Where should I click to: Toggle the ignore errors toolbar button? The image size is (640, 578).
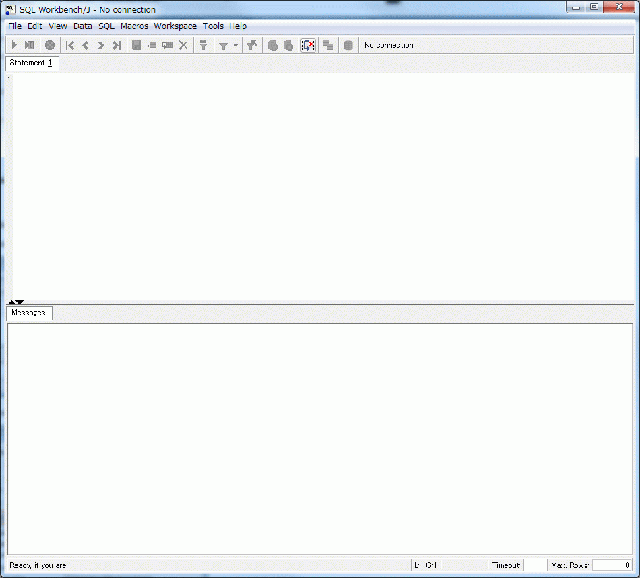click(x=308, y=45)
